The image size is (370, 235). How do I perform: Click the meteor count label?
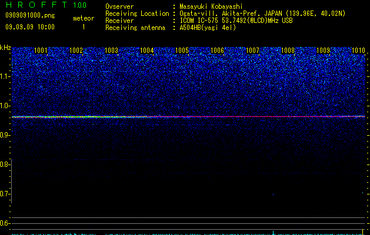84,18
